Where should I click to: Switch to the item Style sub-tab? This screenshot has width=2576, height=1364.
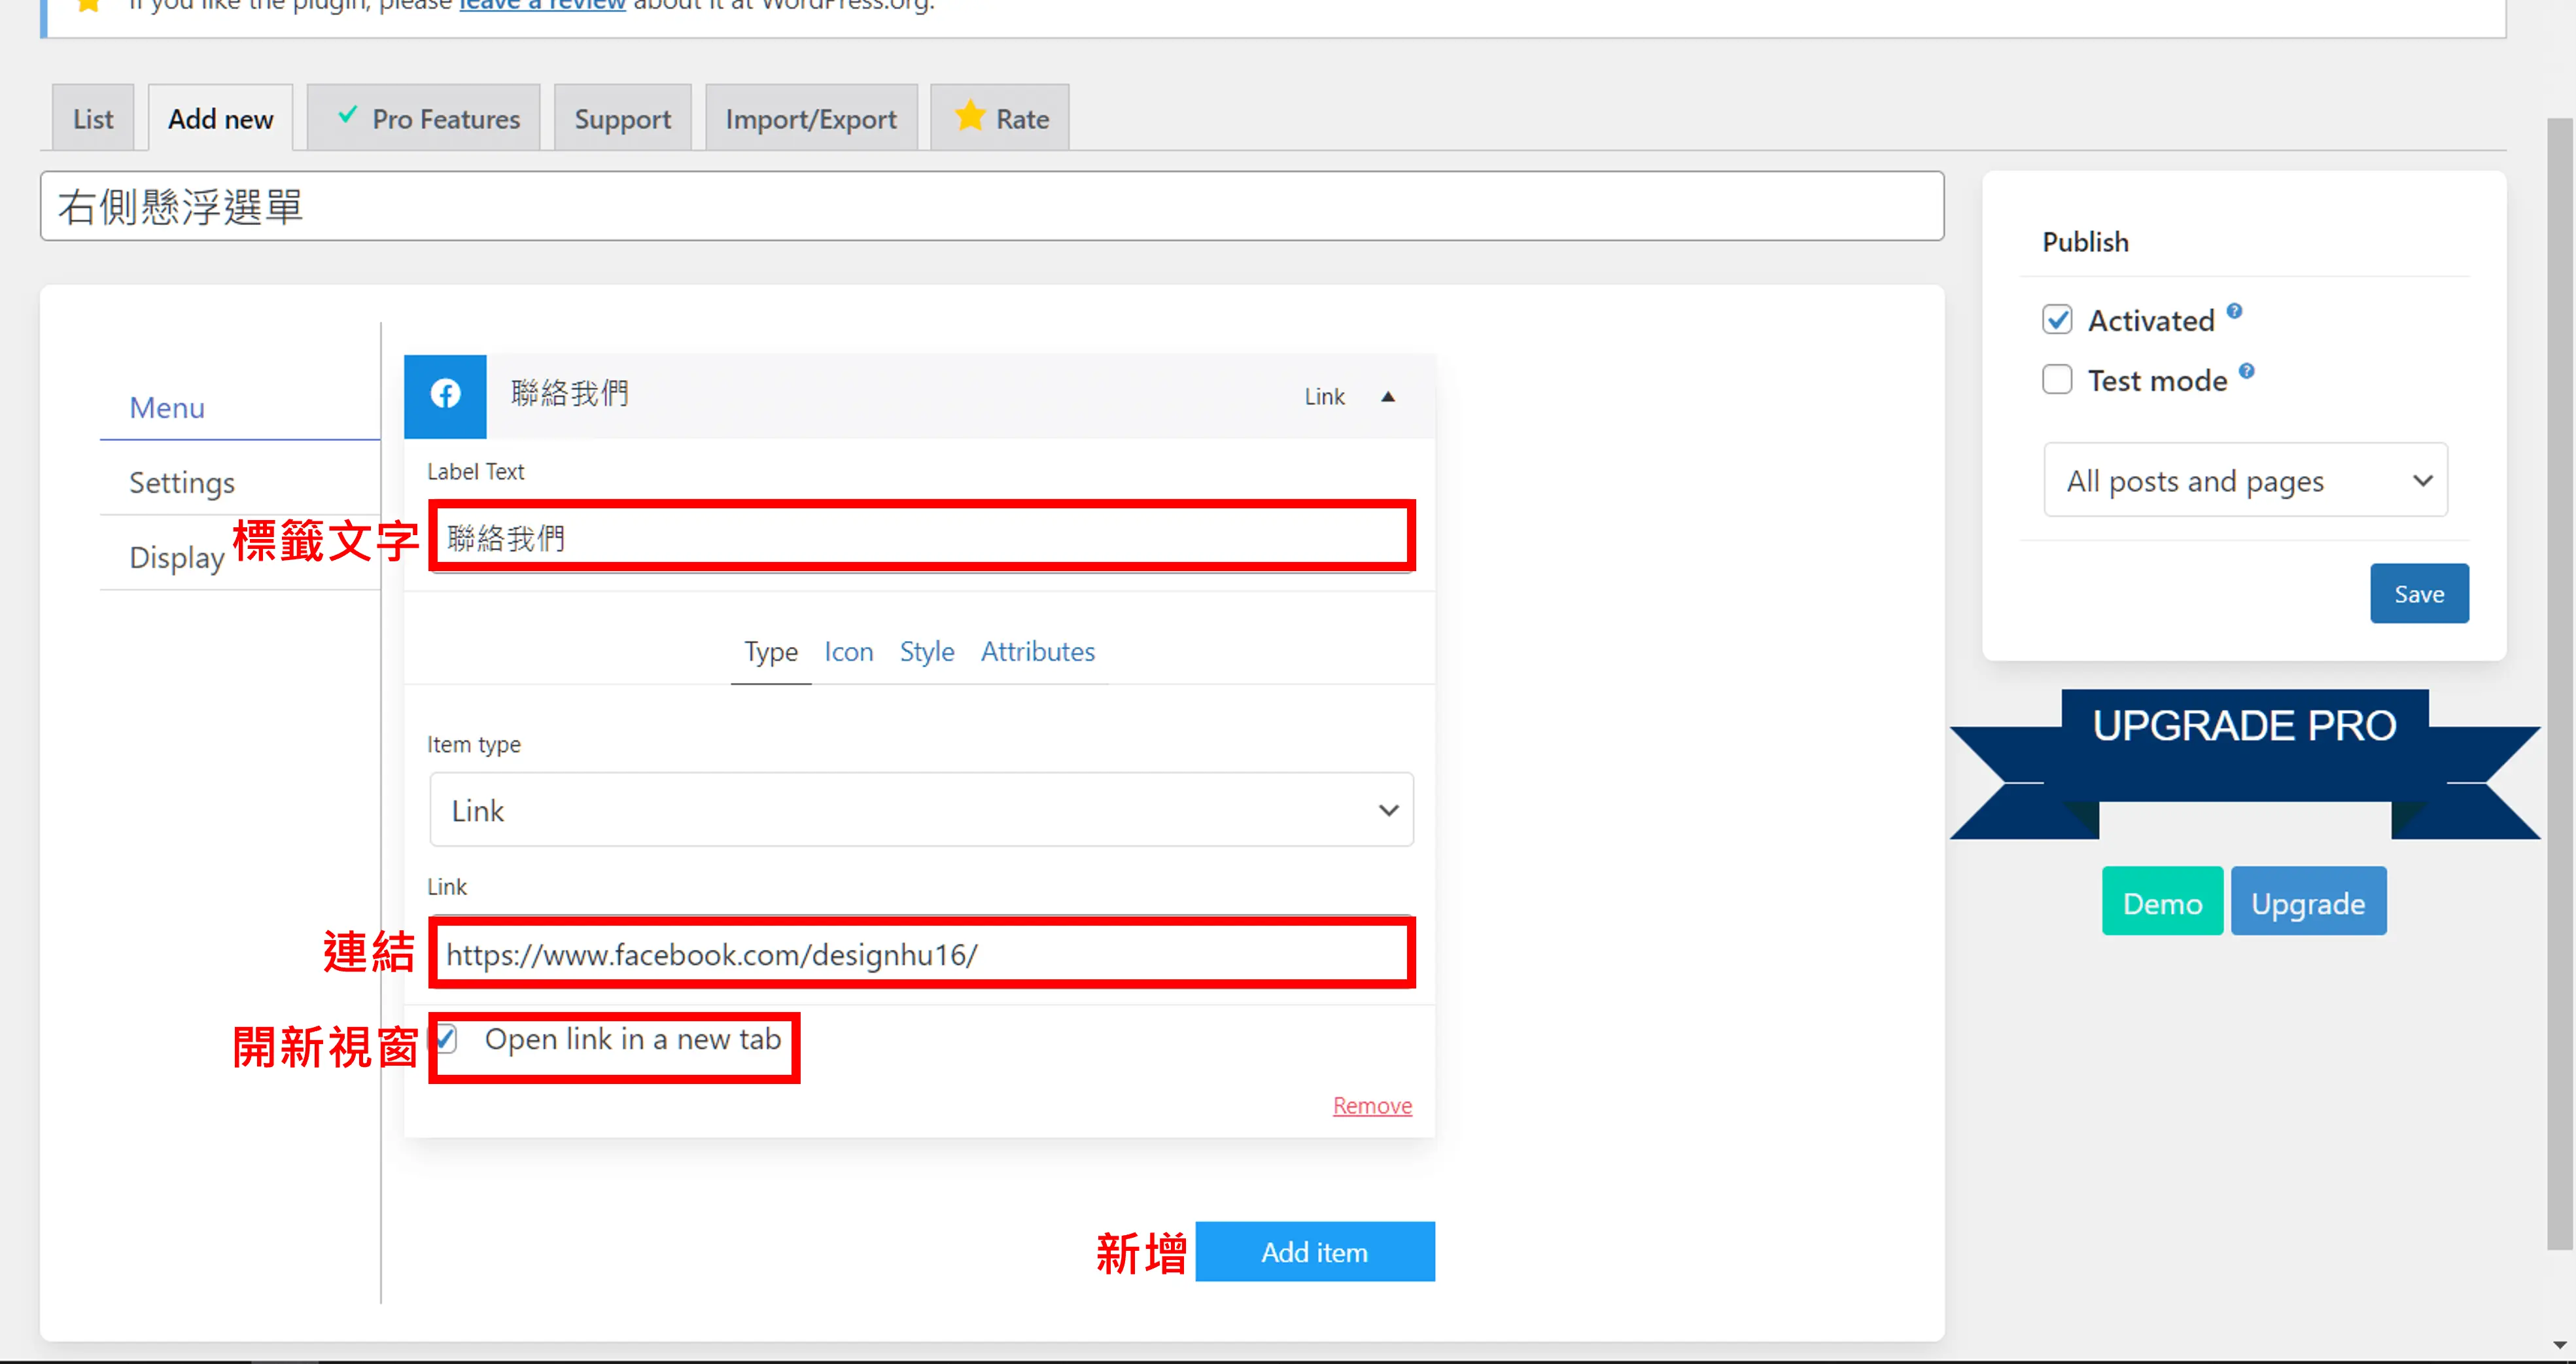click(926, 652)
